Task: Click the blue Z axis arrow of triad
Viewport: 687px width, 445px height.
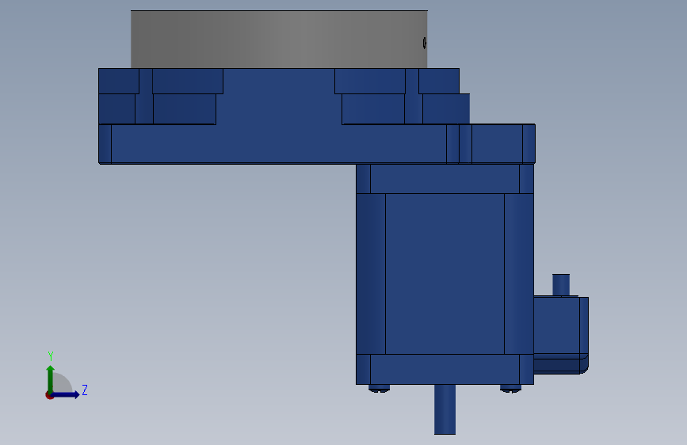Action: pyautogui.click(x=66, y=394)
